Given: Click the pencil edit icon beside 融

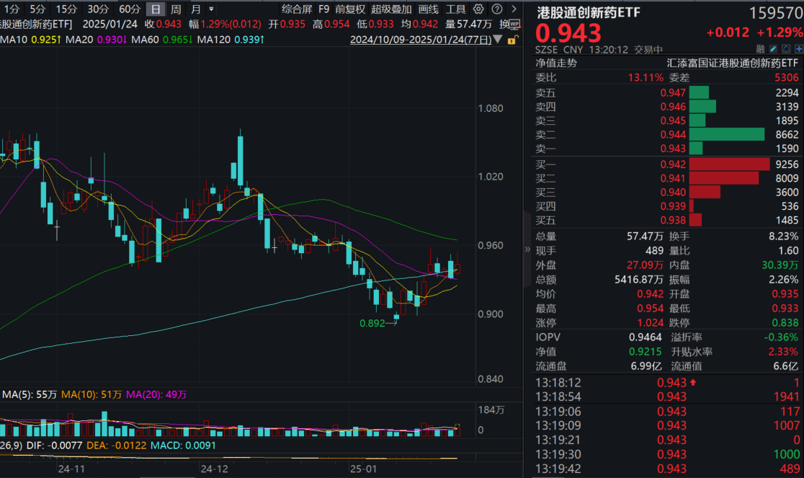Looking at the screenshot, I should point(772,48).
